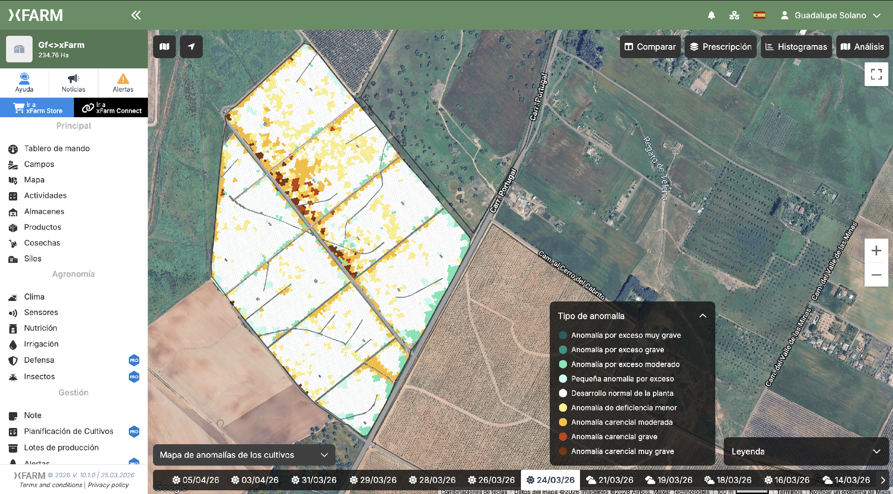
Task: Zoom in on the map
Action: [876, 251]
